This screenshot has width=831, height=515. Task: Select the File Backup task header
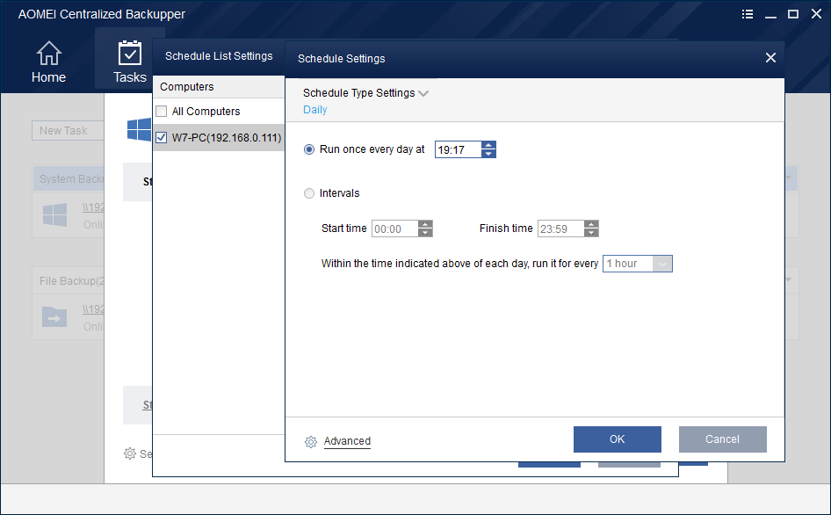(x=69, y=280)
